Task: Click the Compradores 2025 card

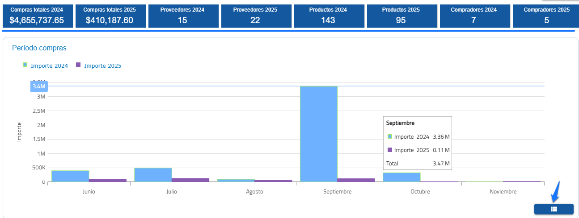Action: [546, 16]
